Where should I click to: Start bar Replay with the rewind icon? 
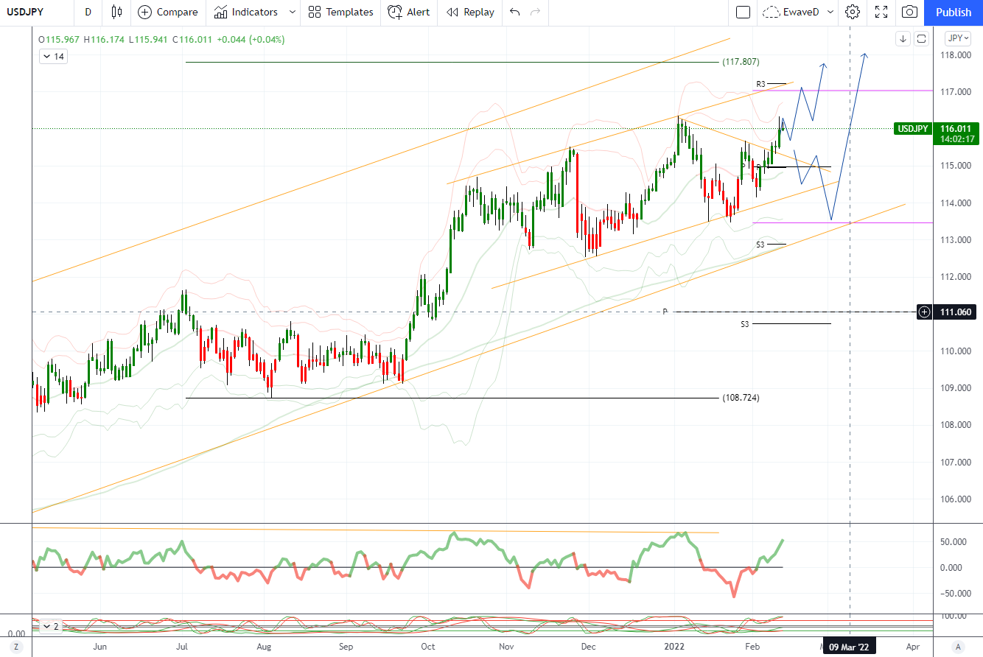click(452, 12)
